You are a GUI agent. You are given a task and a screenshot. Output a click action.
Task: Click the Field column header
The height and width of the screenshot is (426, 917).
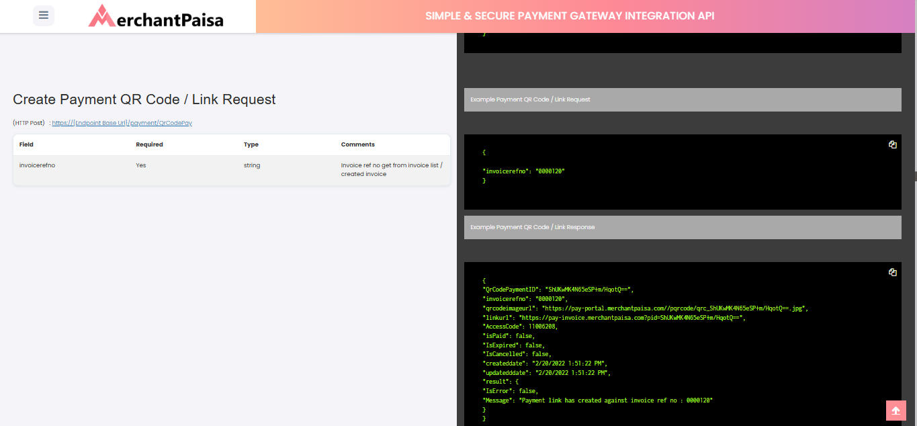pos(26,144)
